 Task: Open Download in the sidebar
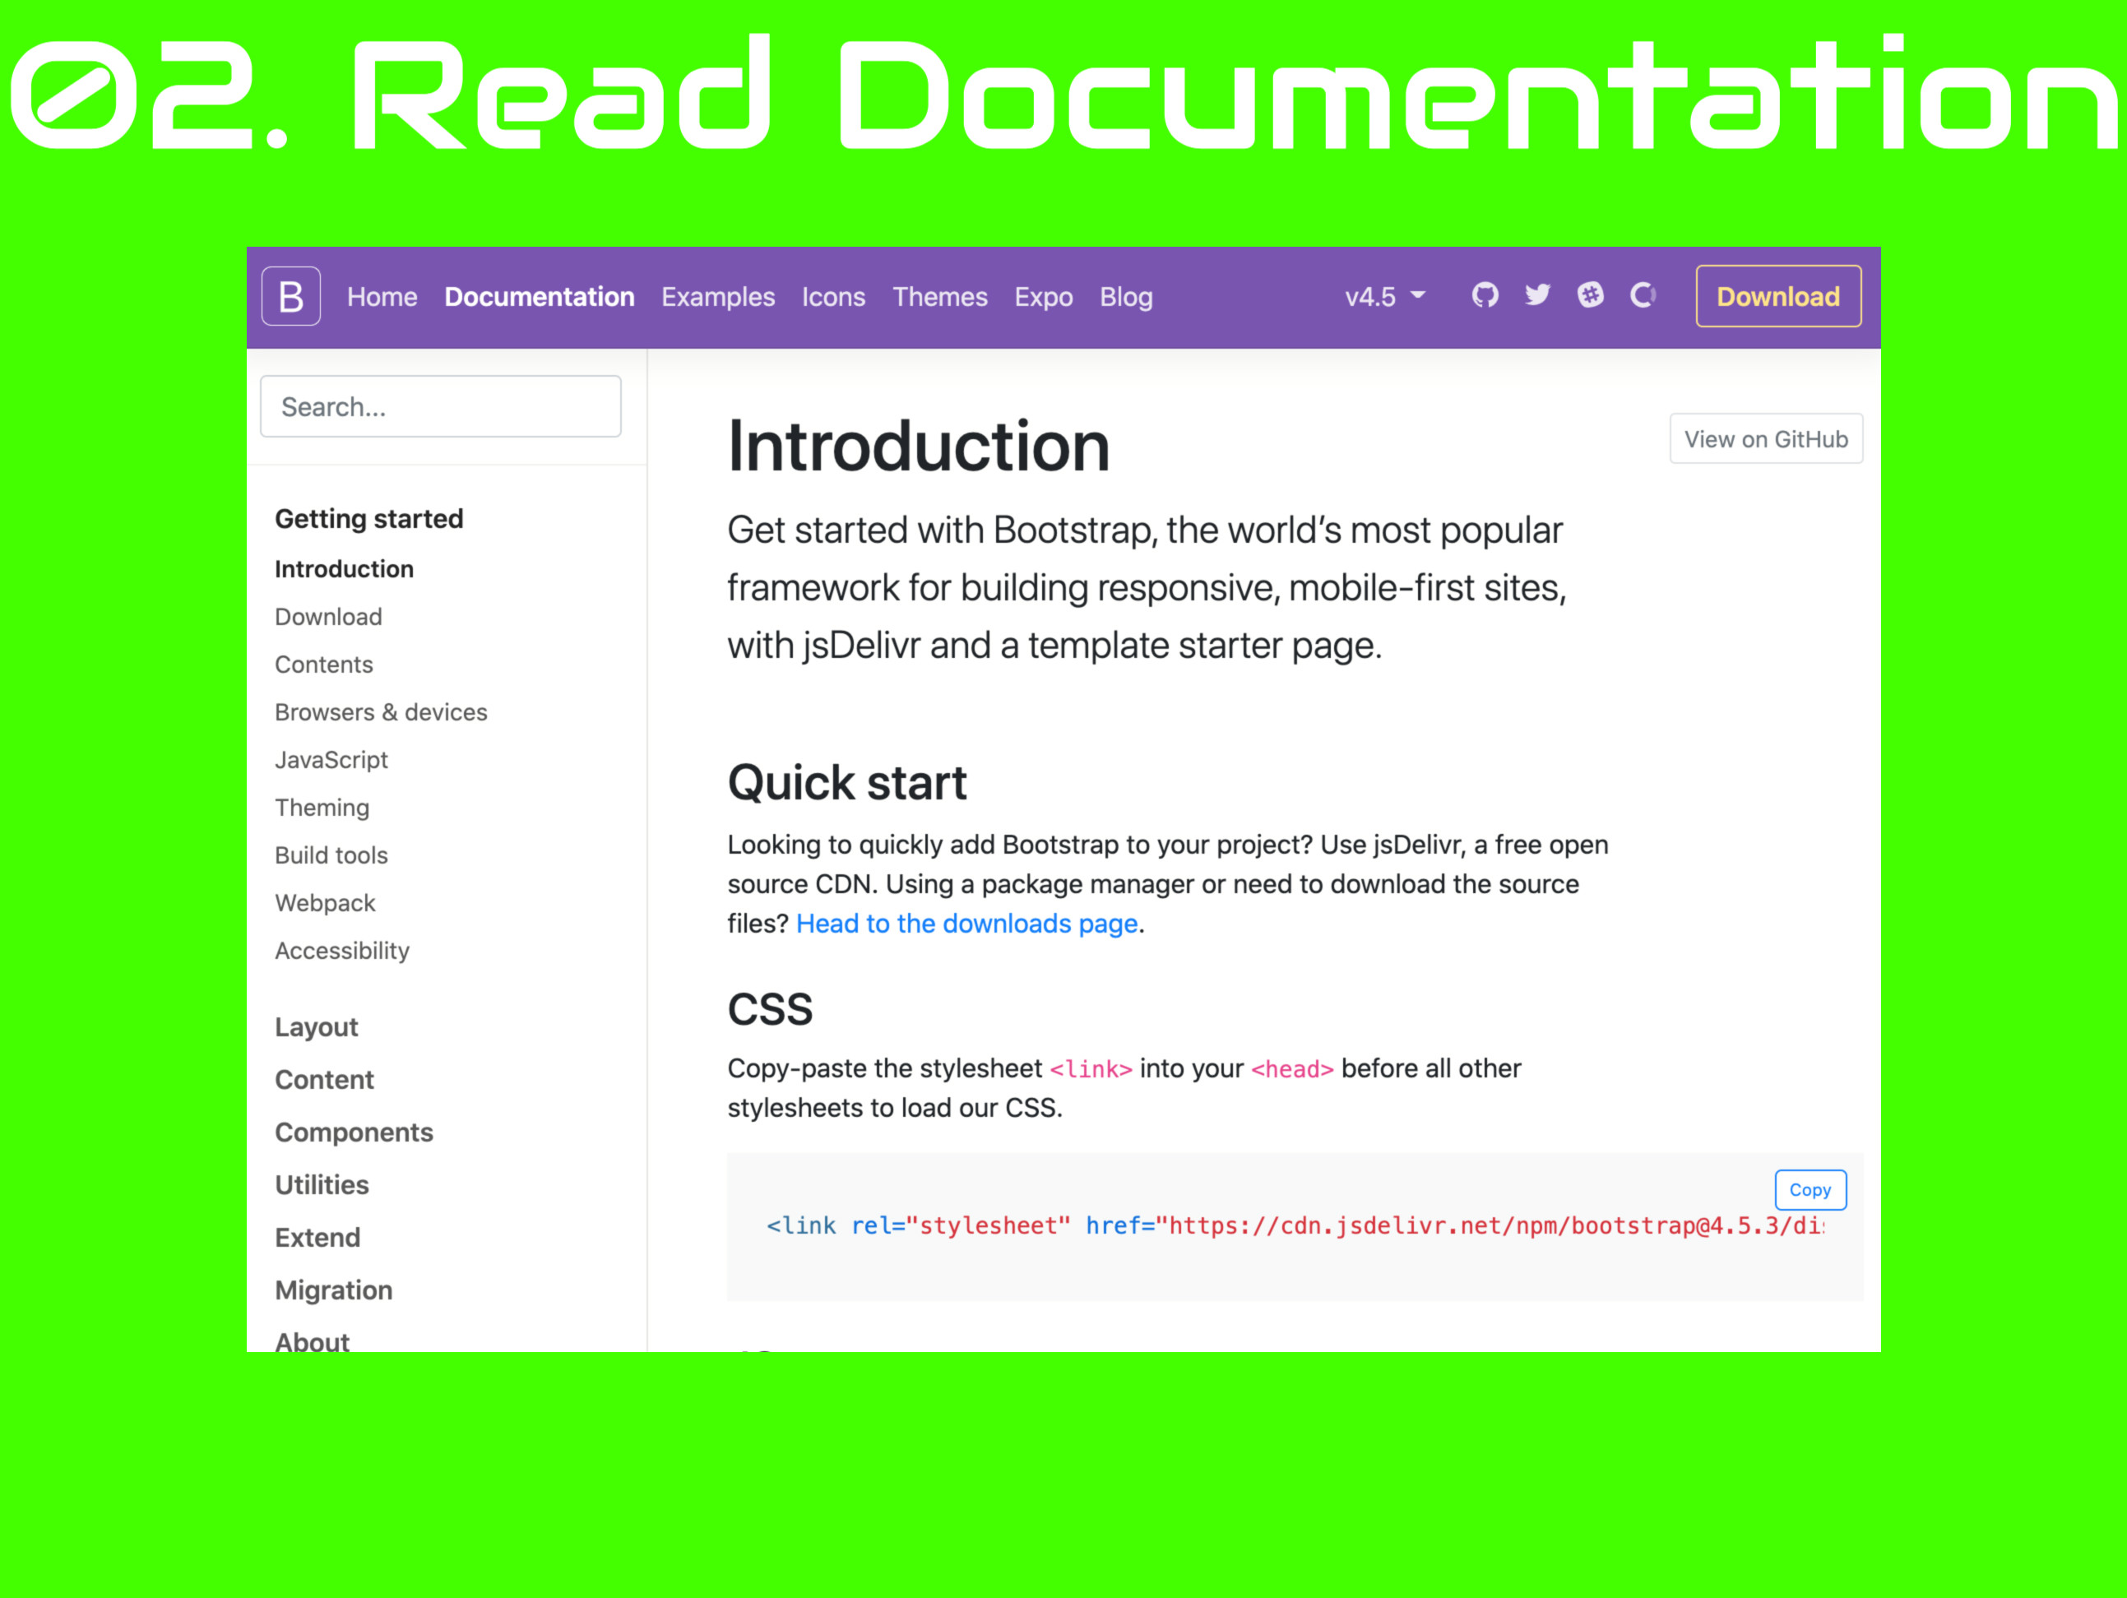click(x=328, y=616)
